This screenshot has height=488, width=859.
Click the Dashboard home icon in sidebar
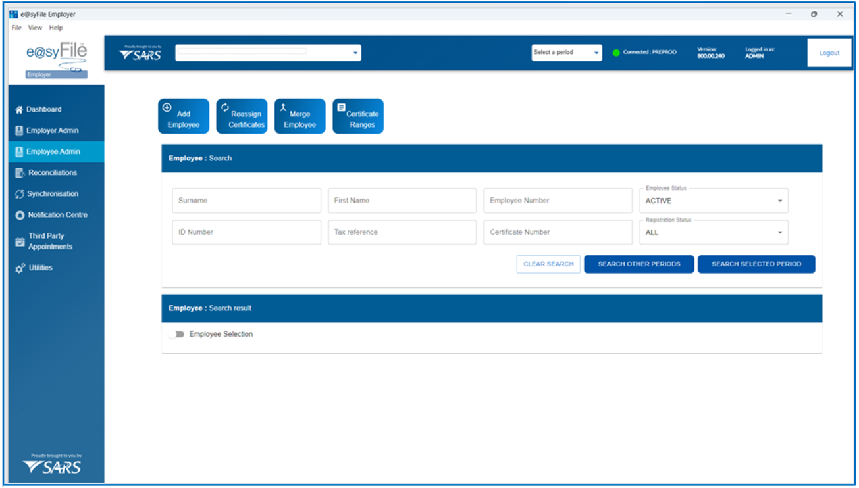tap(19, 110)
